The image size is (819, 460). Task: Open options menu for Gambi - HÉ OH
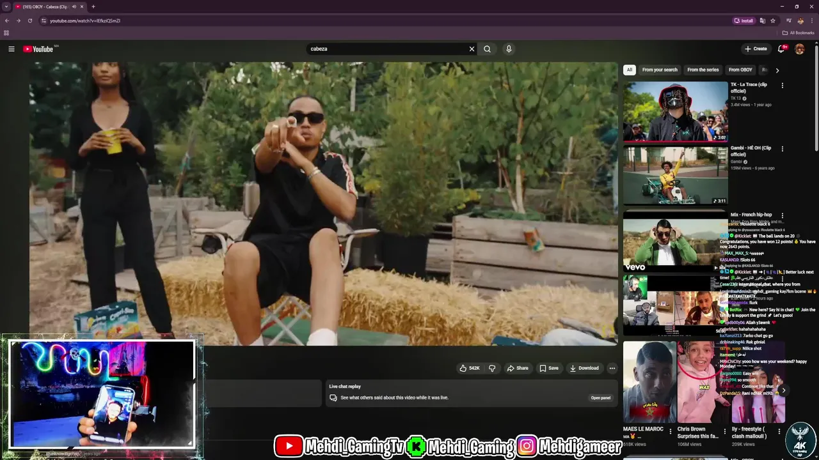click(x=782, y=149)
